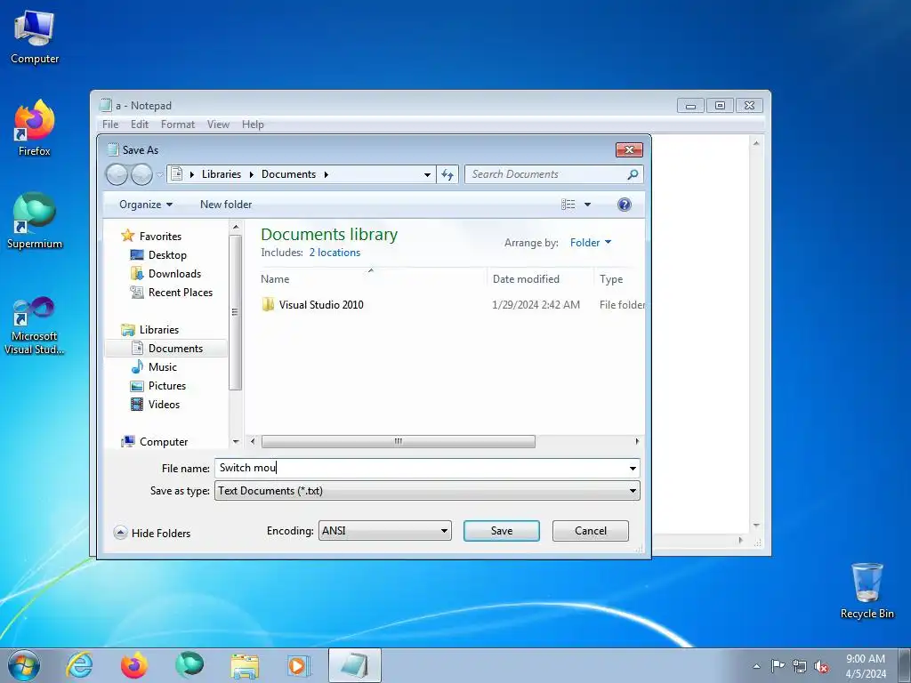Open the File name history dropdown arrow

633,468
